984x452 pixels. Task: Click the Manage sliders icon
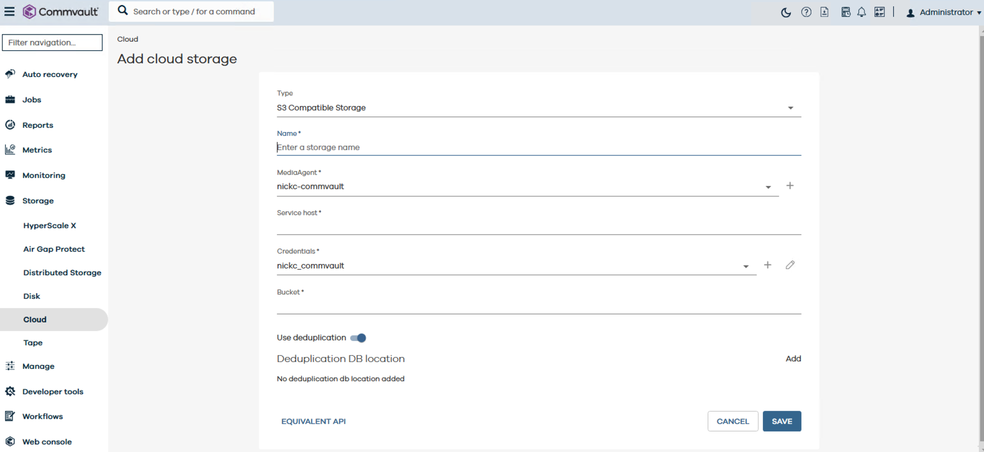pyautogui.click(x=10, y=366)
